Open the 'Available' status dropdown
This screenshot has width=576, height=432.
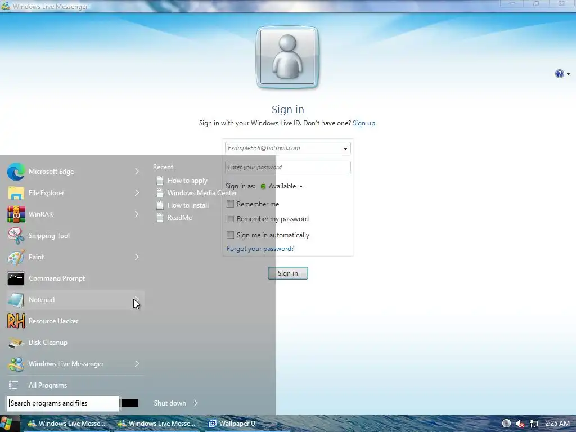[x=282, y=186]
